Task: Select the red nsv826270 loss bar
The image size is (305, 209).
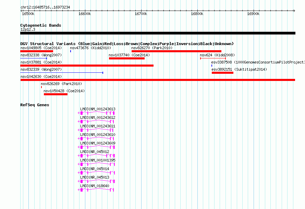Action: coord(176,51)
